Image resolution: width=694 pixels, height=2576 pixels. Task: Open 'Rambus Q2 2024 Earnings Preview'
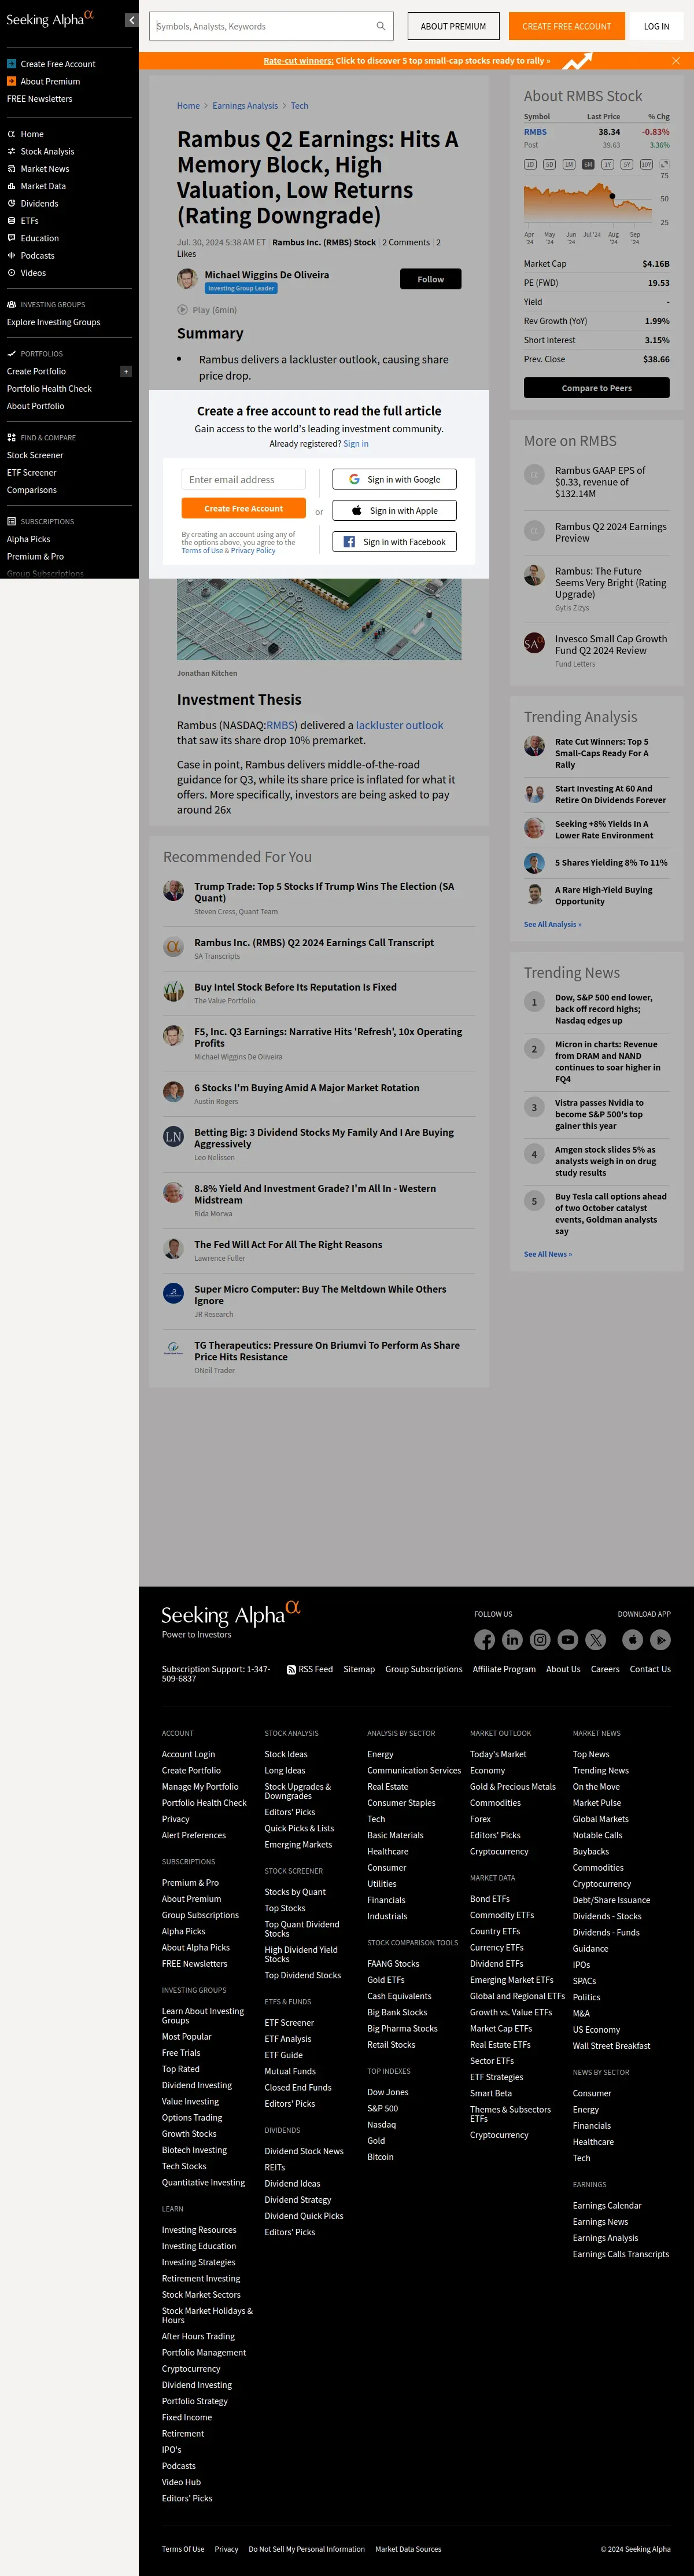click(x=611, y=532)
